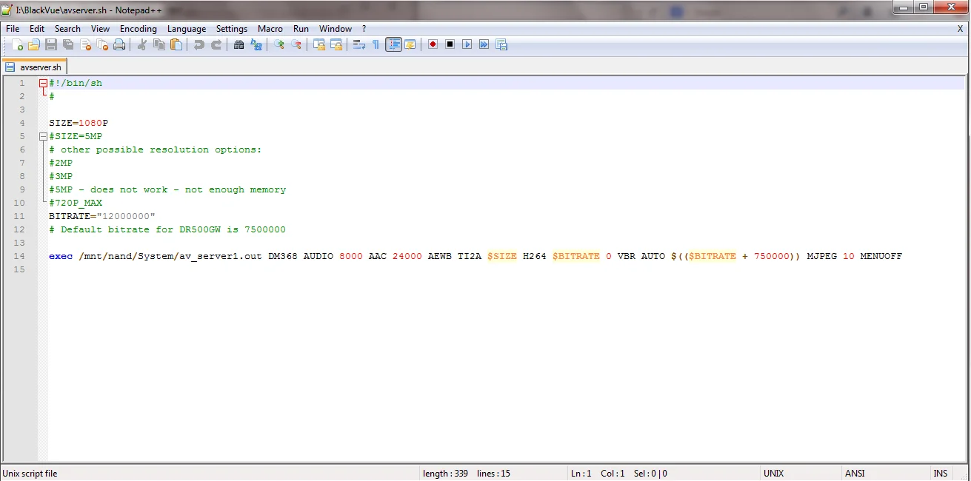The width and height of the screenshot is (971, 481).
Task: Click the New file toolbar icon
Action: tap(18, 44)
